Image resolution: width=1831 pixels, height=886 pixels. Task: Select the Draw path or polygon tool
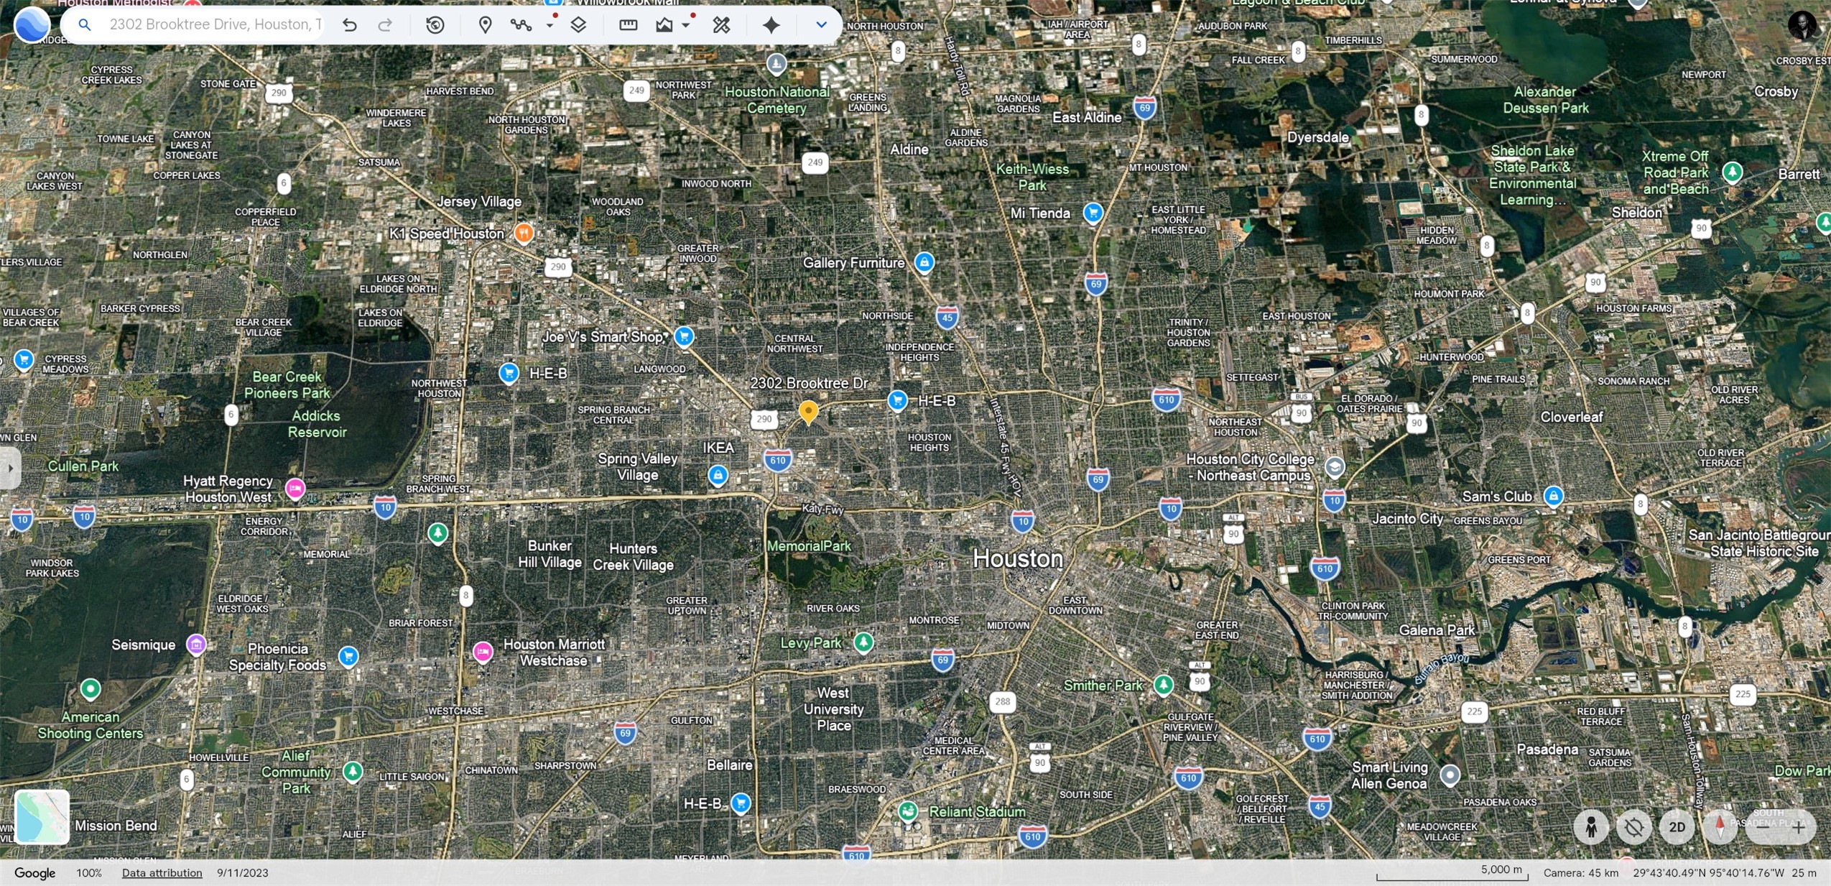tap(521, 25)
